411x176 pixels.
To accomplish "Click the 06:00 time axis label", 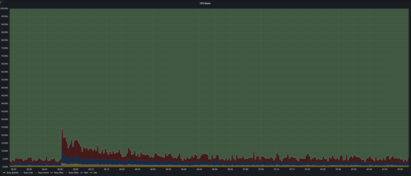I will click(x=60, y=169).
